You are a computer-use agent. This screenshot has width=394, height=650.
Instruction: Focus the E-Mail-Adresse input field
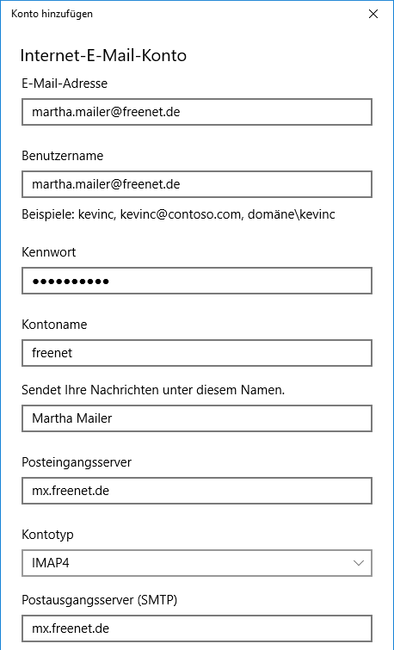tap(197, 112)
